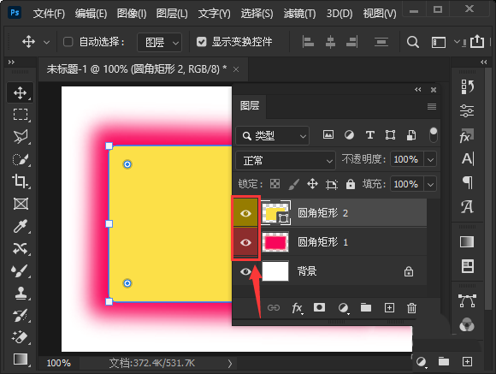
Task: Delete layer with trash icon
Action: click(411, 308)
